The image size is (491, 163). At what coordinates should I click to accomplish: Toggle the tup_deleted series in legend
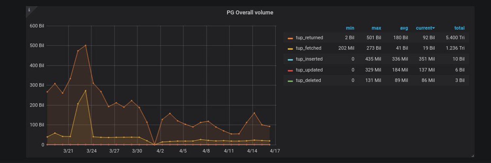pos(308,80)
